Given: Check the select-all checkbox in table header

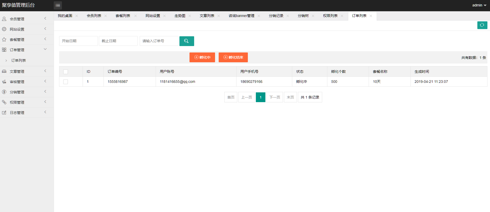Looking at the screenshot, I should point(66,72).
